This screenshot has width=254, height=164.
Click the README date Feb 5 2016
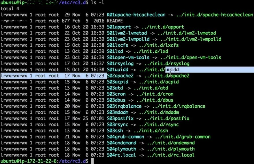[x=88, y=21]
